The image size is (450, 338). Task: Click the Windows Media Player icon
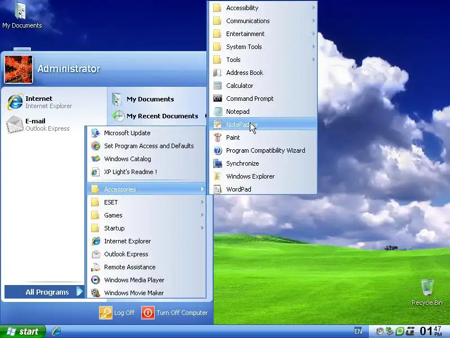tap(95, 280)
